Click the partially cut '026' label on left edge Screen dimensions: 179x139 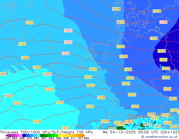[x=3, y=74]
